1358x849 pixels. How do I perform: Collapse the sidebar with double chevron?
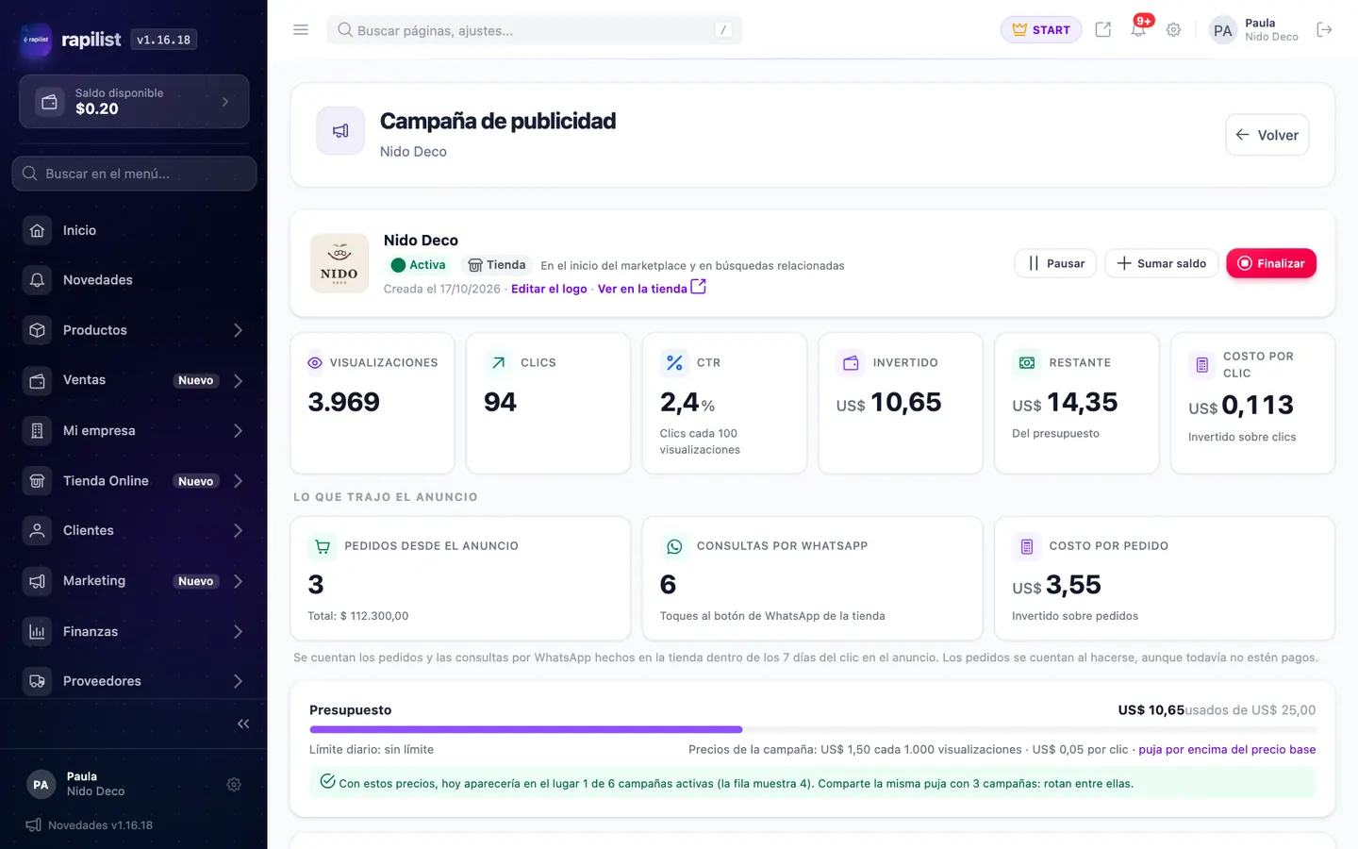click(243, 724)
